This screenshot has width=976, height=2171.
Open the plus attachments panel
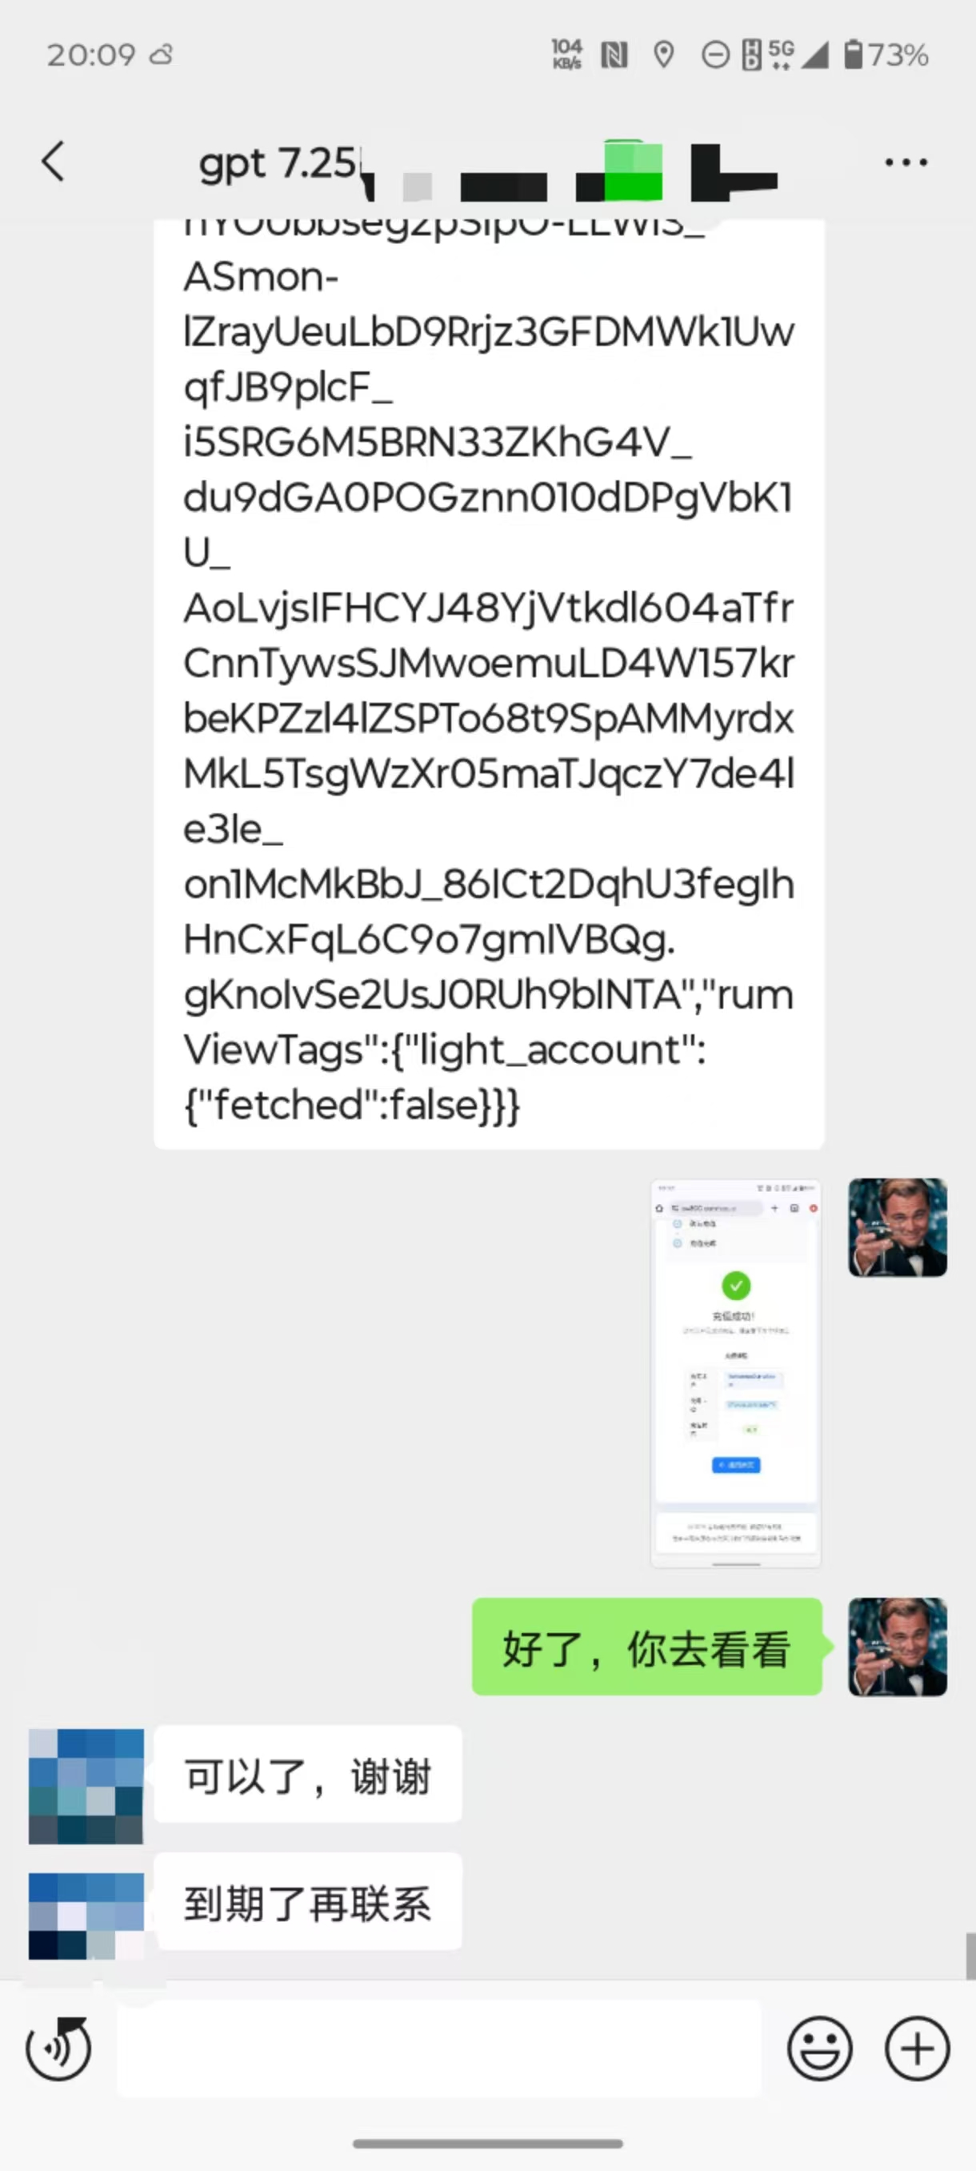(917, 2049)
